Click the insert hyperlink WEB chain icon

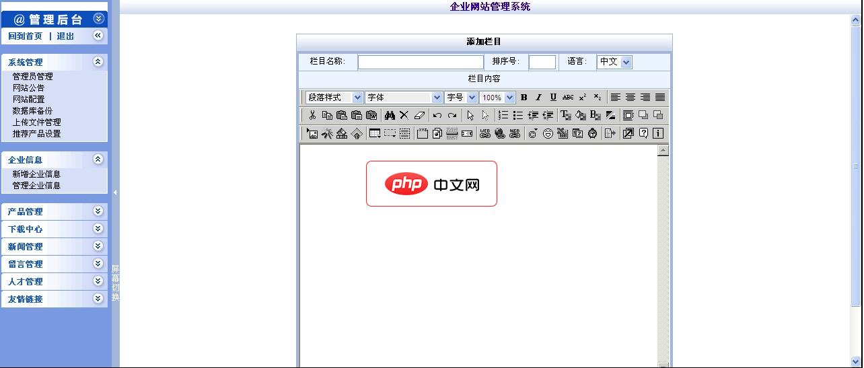[x=485, y=133]
